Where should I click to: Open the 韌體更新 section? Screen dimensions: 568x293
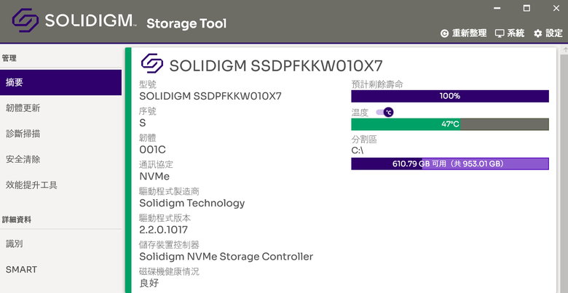(x=60, y=108)
